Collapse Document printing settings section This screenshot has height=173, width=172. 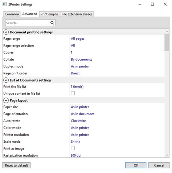[x=6, y=32]
